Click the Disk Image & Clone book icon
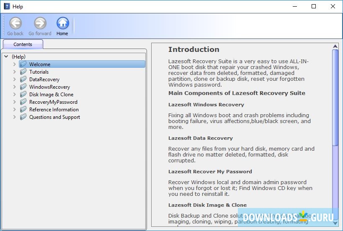 [23, 94]
